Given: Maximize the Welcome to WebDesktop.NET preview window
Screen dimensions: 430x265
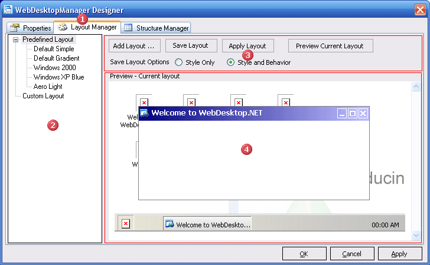Looking at the screenshot, I should (353, 113).
